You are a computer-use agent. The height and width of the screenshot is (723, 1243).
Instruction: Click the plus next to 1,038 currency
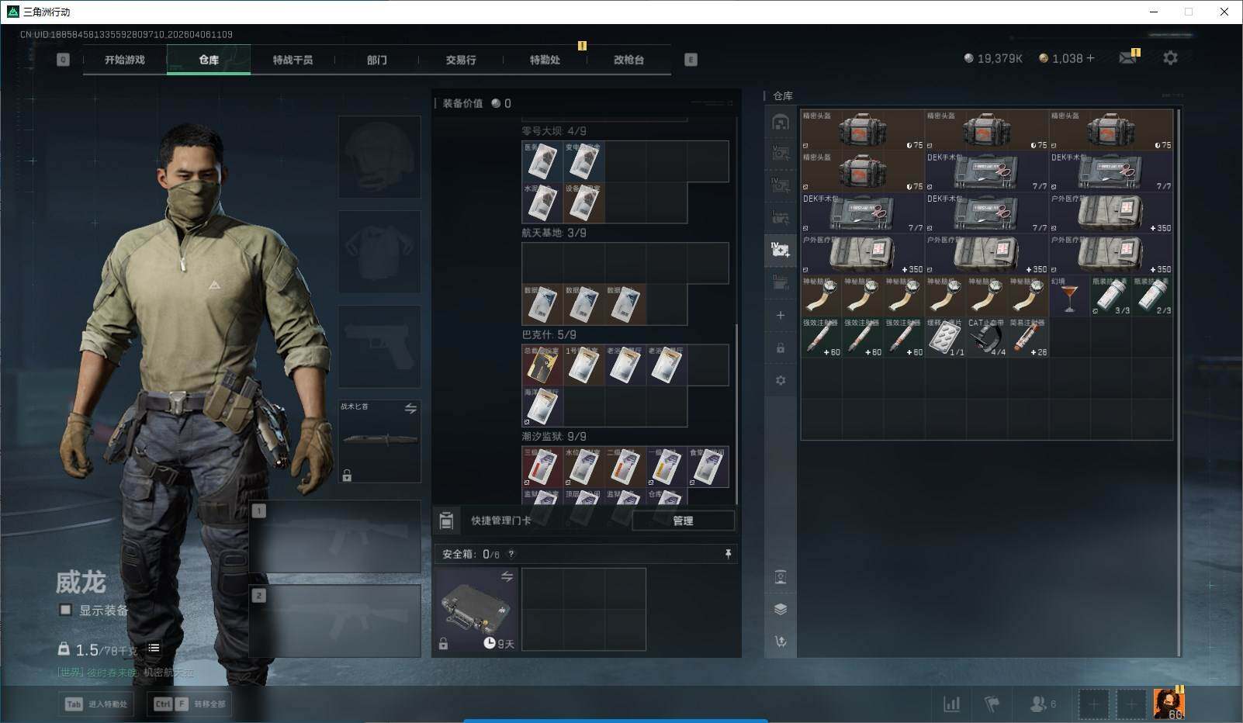tap(1090, 58)
